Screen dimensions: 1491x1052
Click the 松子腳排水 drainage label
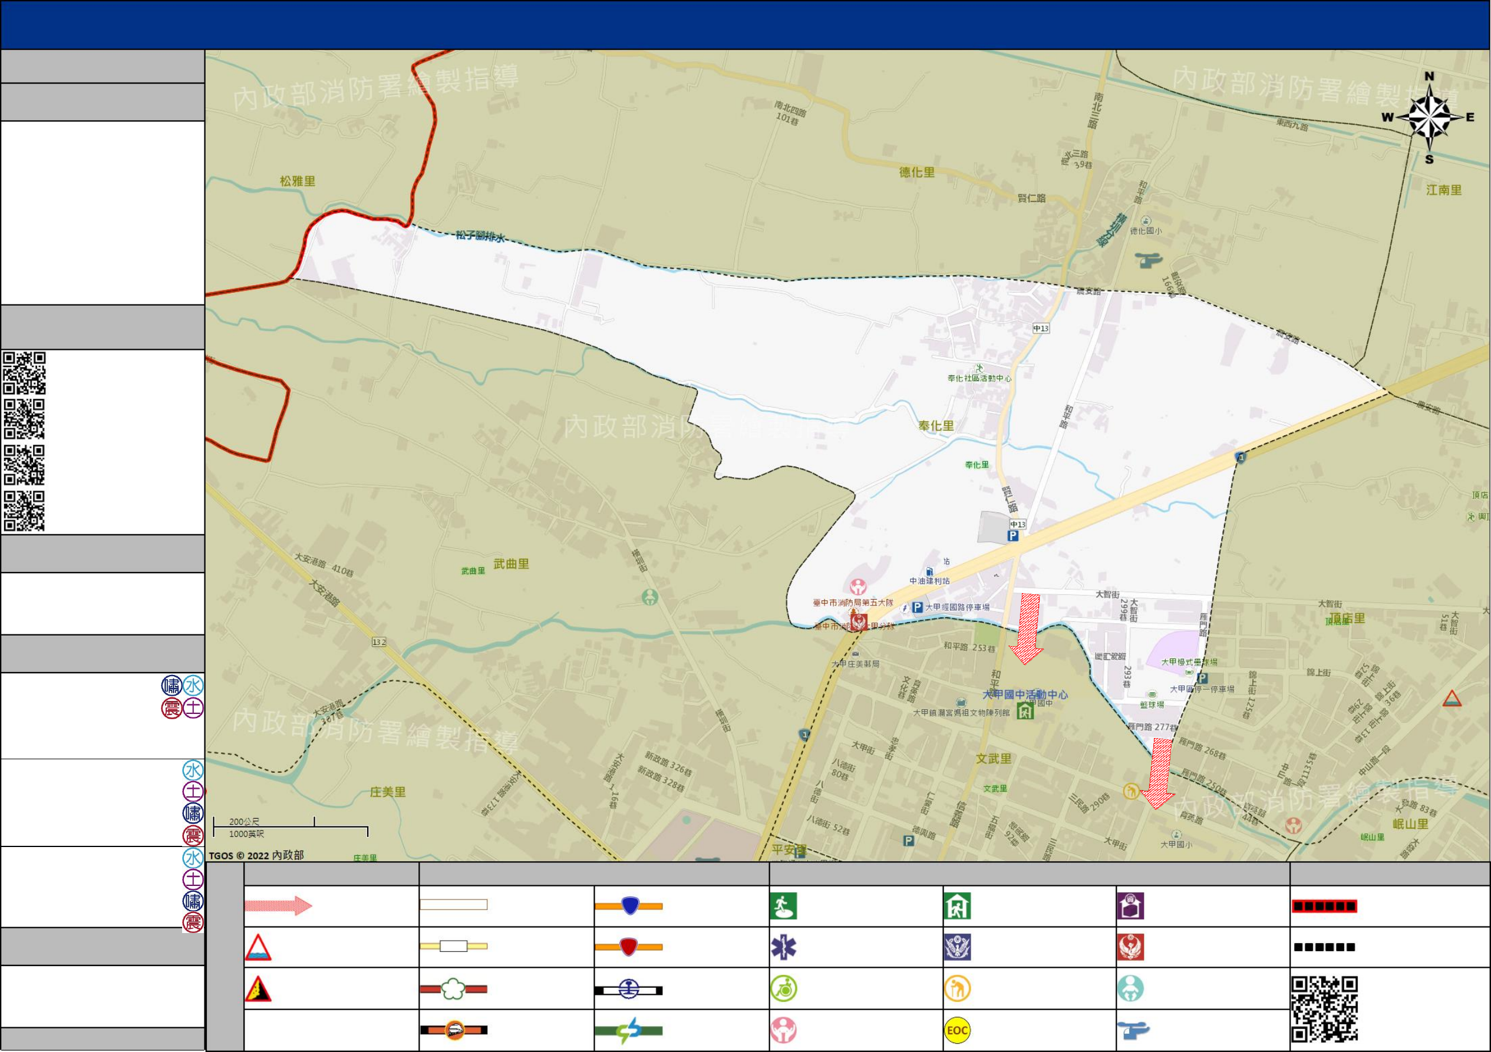pyautogui.click(x=480, y=237)
